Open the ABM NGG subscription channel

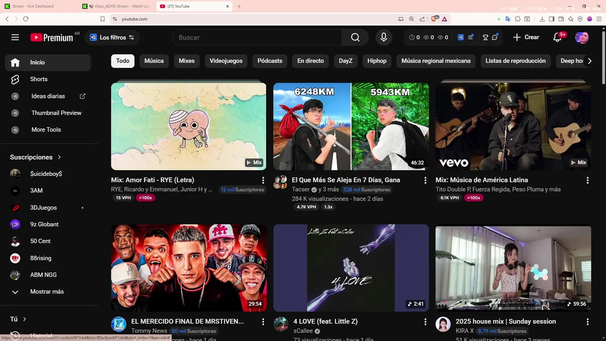[x=48, y=275]
